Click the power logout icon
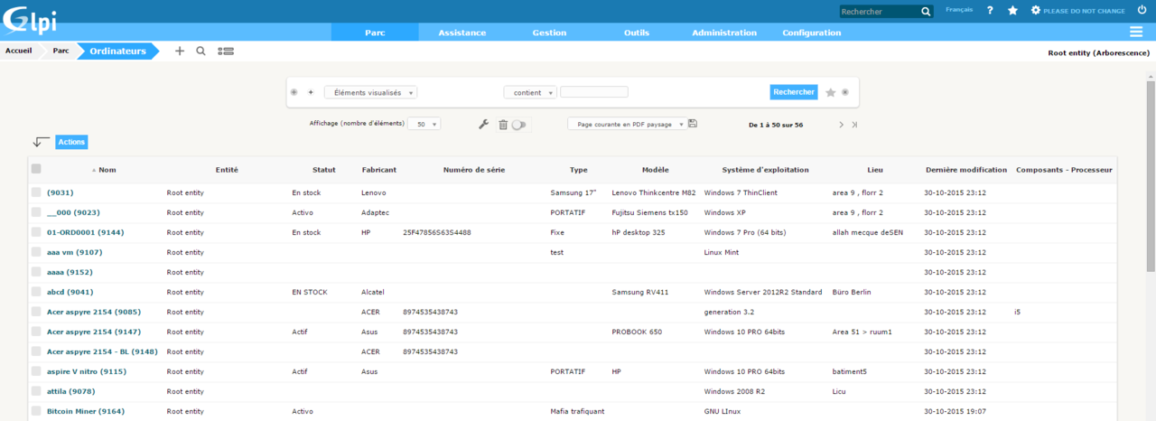The height and width of the screenshot is (421, 1156). [x=1142, y=10]
